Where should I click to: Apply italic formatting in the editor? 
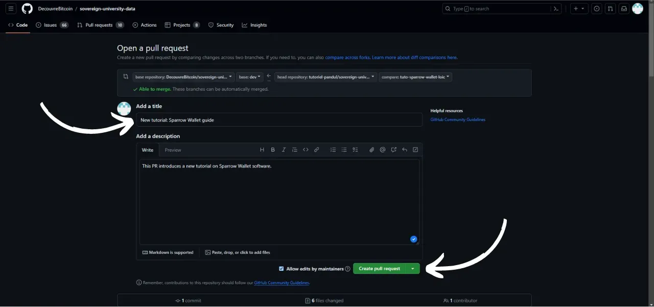point(284,150)
